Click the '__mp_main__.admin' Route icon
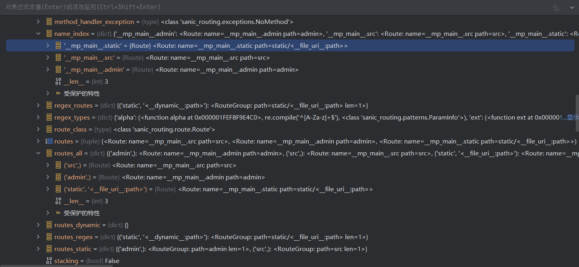 pos(59,70)
